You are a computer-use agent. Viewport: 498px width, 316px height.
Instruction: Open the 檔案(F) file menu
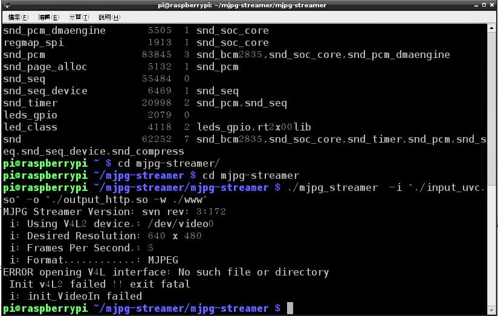[x=18, y=17]
